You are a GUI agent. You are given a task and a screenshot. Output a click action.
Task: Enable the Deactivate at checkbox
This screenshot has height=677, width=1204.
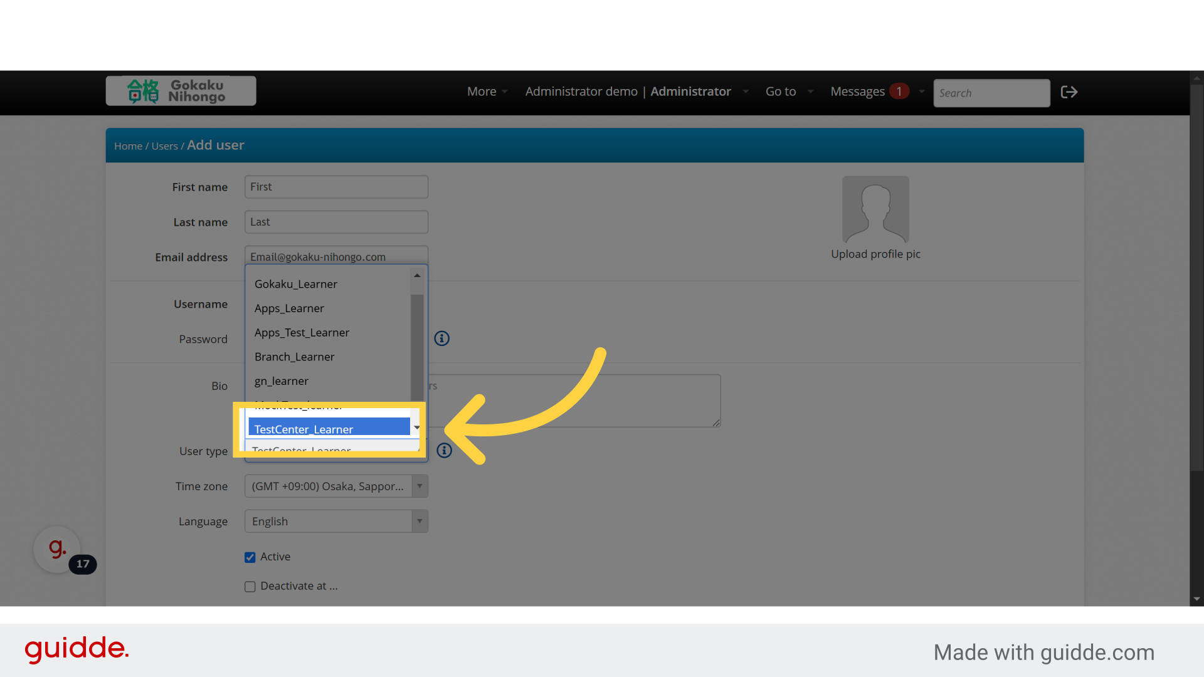click(250, 587)
